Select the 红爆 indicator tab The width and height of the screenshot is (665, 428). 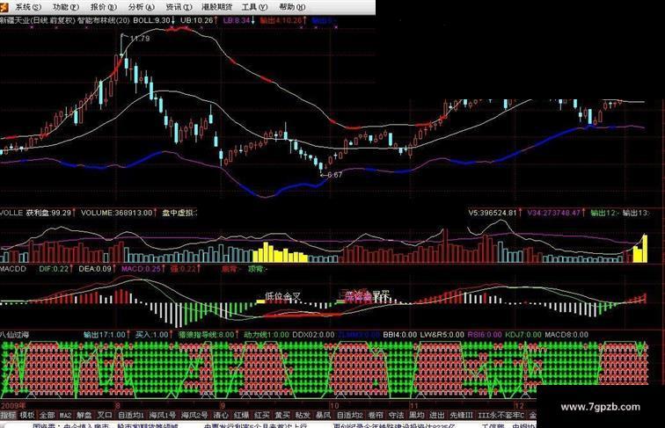(x=241, y=416)
